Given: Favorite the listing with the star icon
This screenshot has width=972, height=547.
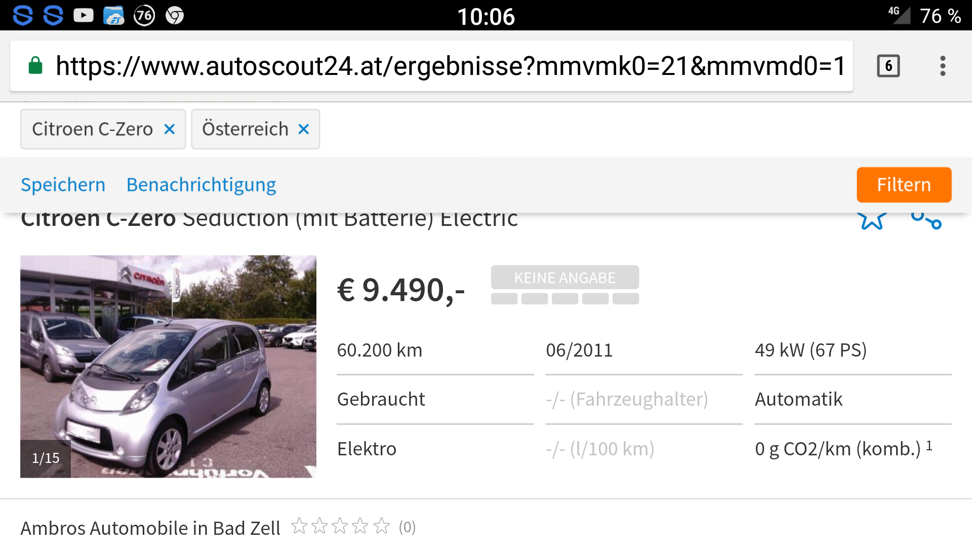Looking at the screenshot, I should pos(872,220).
